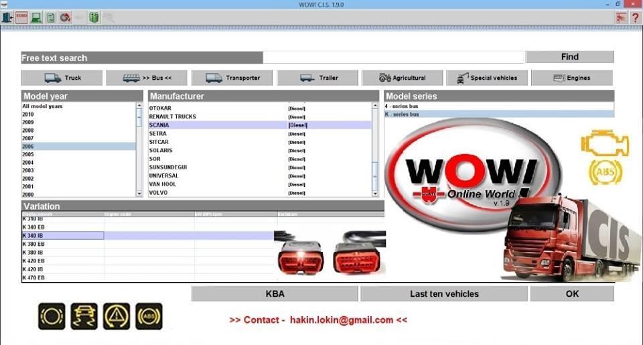Click the red circular arrow toolbar icon

[x=65, y=17]
